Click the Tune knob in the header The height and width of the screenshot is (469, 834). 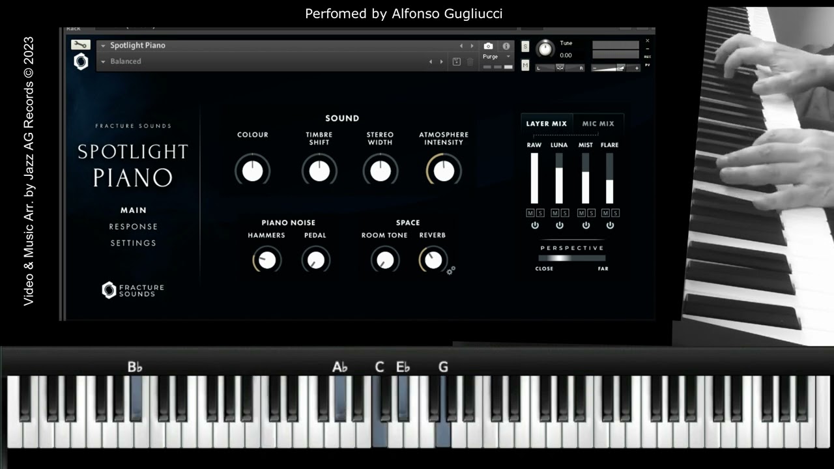(545, 49)
